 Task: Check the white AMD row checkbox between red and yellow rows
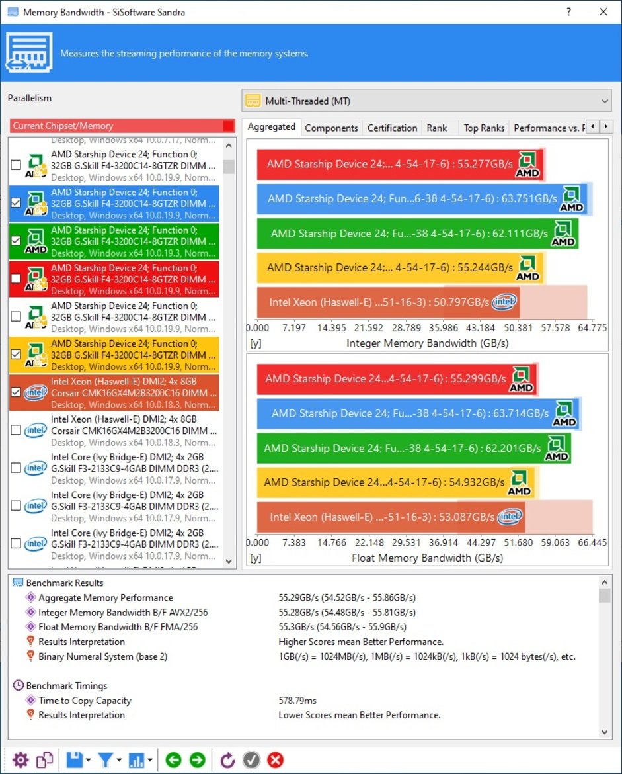pos(16,316)
